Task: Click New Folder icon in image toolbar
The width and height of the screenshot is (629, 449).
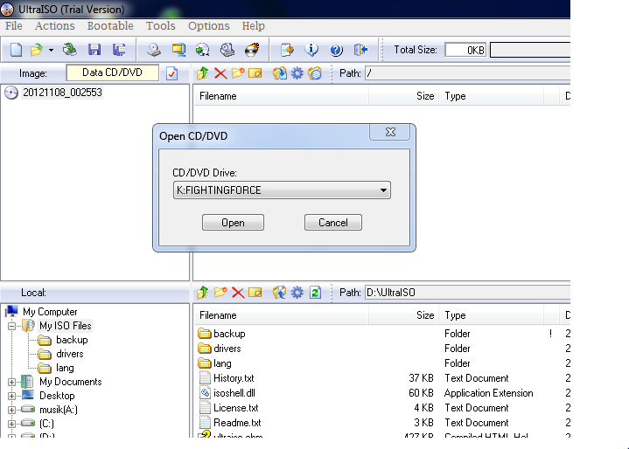Action: click(238, 73)
